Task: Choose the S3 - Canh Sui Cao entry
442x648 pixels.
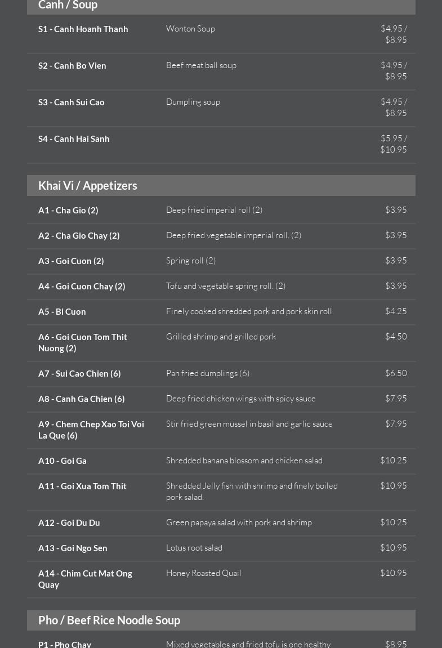Action: pos(72,102)
